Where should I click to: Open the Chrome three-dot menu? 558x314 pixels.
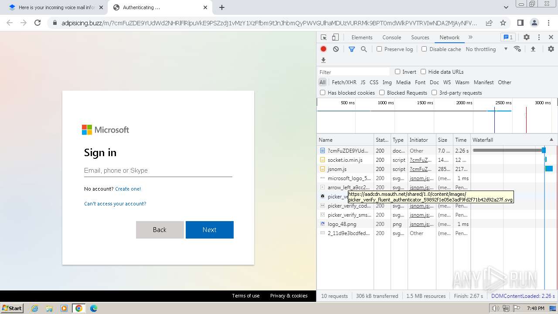[548, 23]
